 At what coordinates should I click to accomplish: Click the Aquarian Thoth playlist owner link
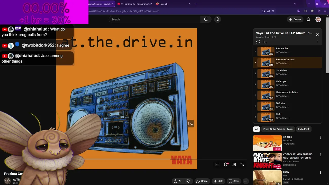(x=263, y=38)
